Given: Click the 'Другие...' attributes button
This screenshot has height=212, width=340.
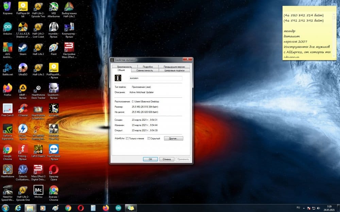Looking at the screenshot, I should pyautogui.click(x=173, y=138).
